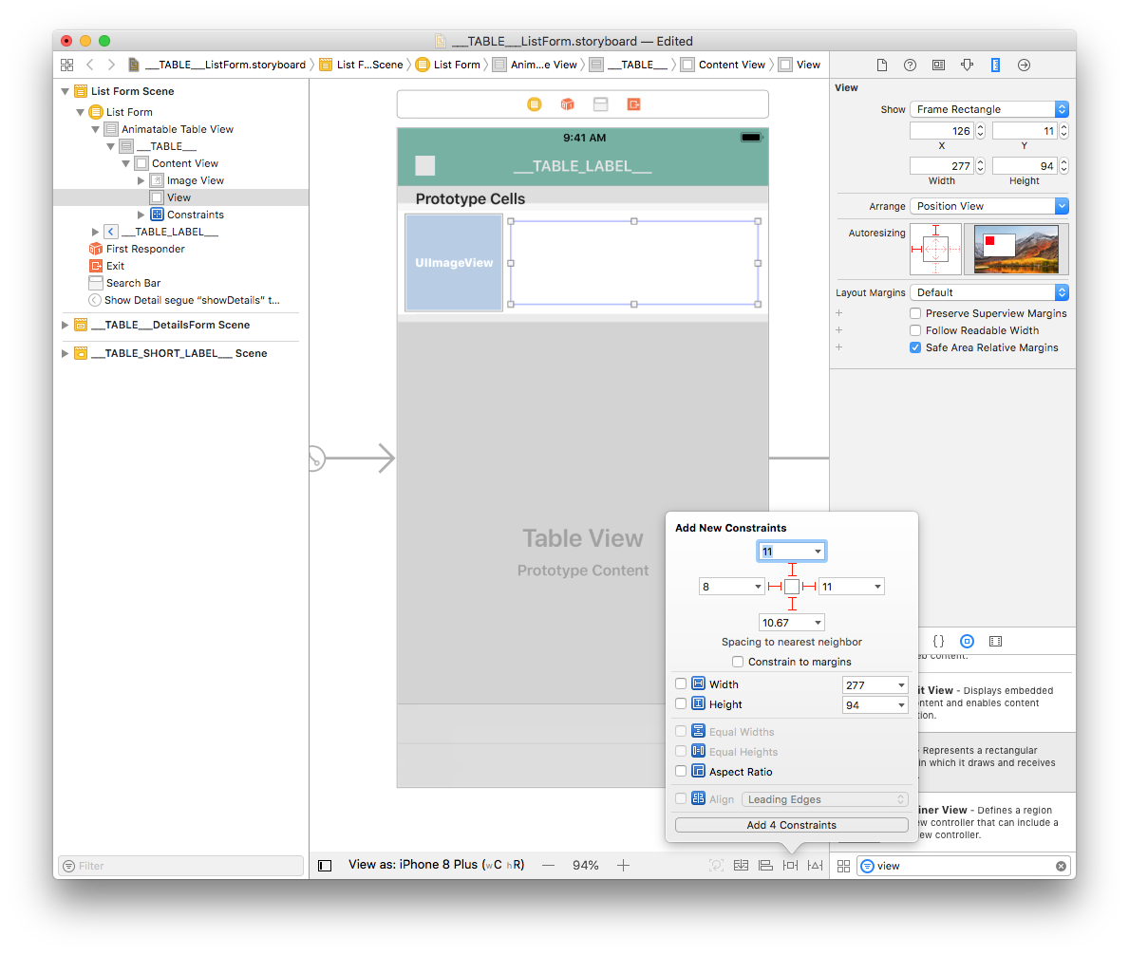This screenshot has height=955, width=1129.
Task: Open Arrange Position View dropdown
Action: tap(989, 206)
